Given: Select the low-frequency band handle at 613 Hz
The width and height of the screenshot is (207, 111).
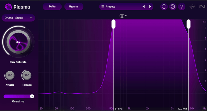Looking at the screenshot, I should [x=113, y=24].
